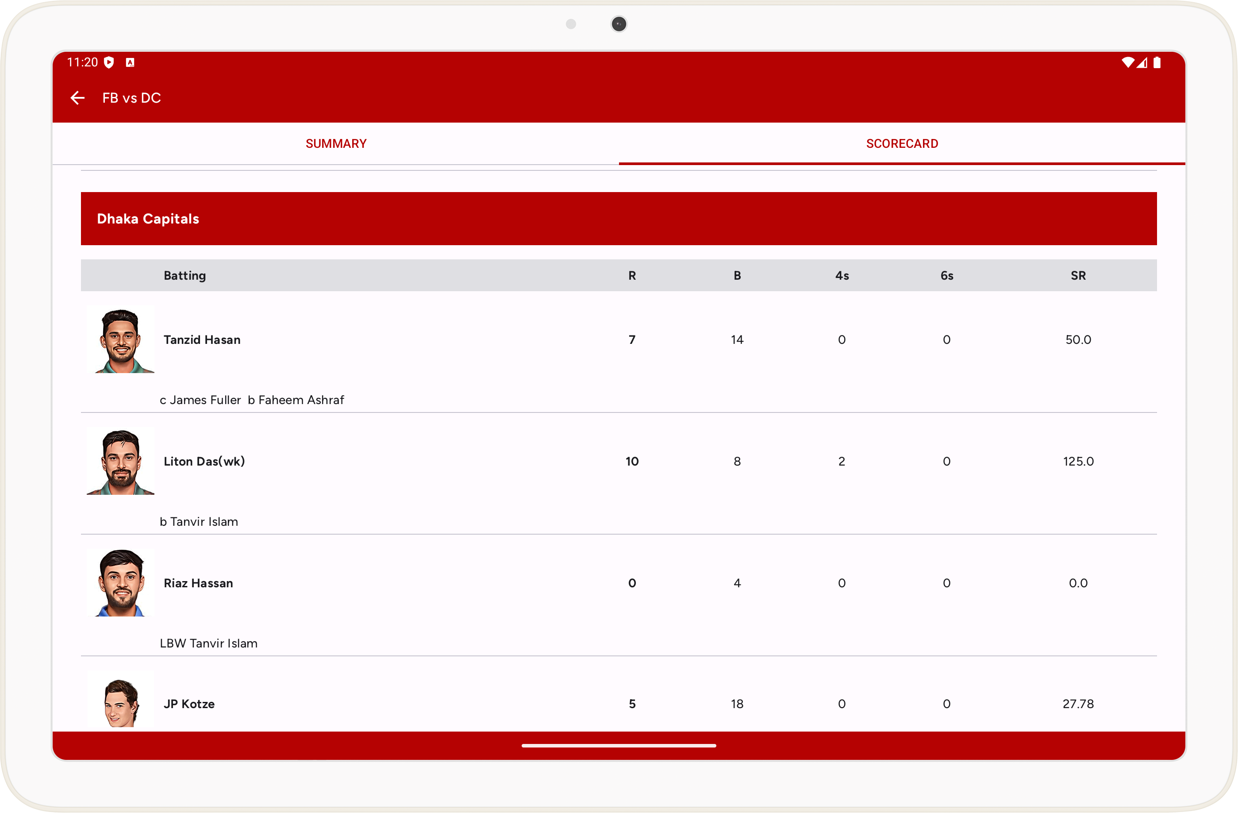Tap JP Kotze's balls faced 18
The image size is (1238, 813).
tap(737, 704)
